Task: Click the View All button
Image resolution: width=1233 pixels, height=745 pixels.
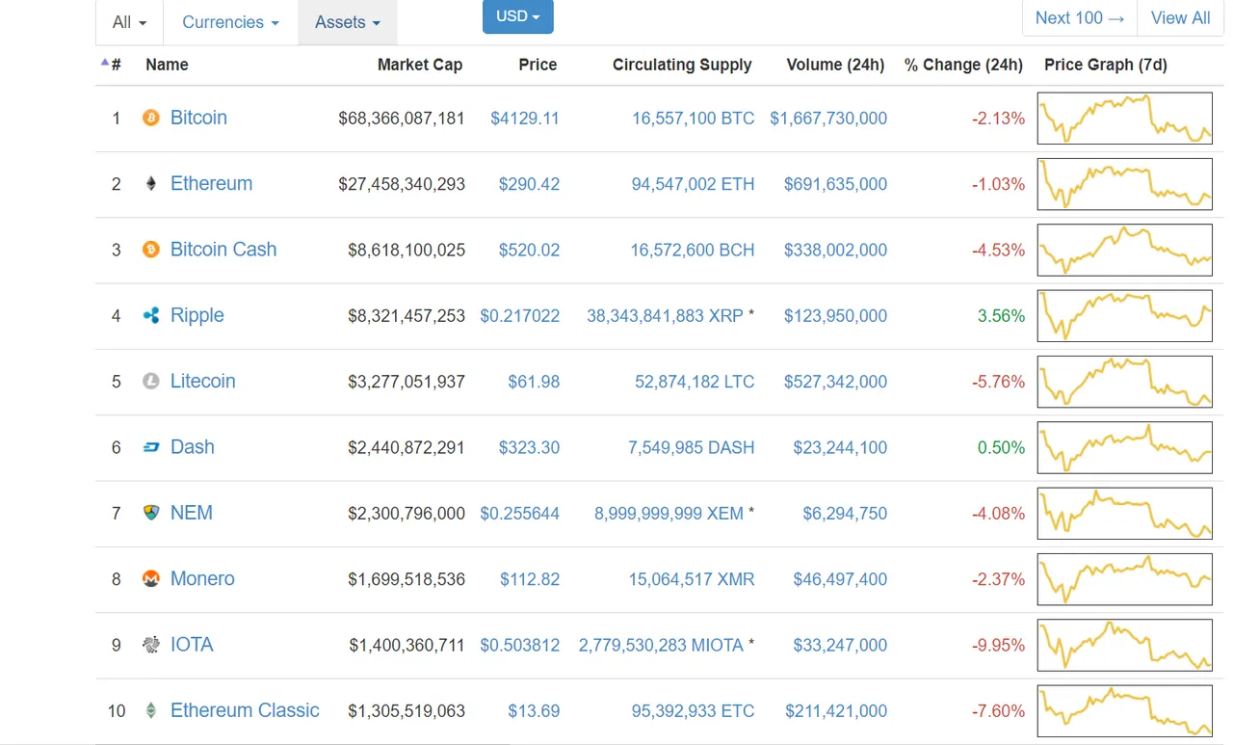Action: (1180, 18)
